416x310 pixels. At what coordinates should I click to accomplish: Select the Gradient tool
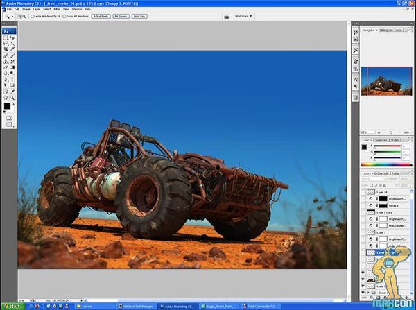pos(12,67)
